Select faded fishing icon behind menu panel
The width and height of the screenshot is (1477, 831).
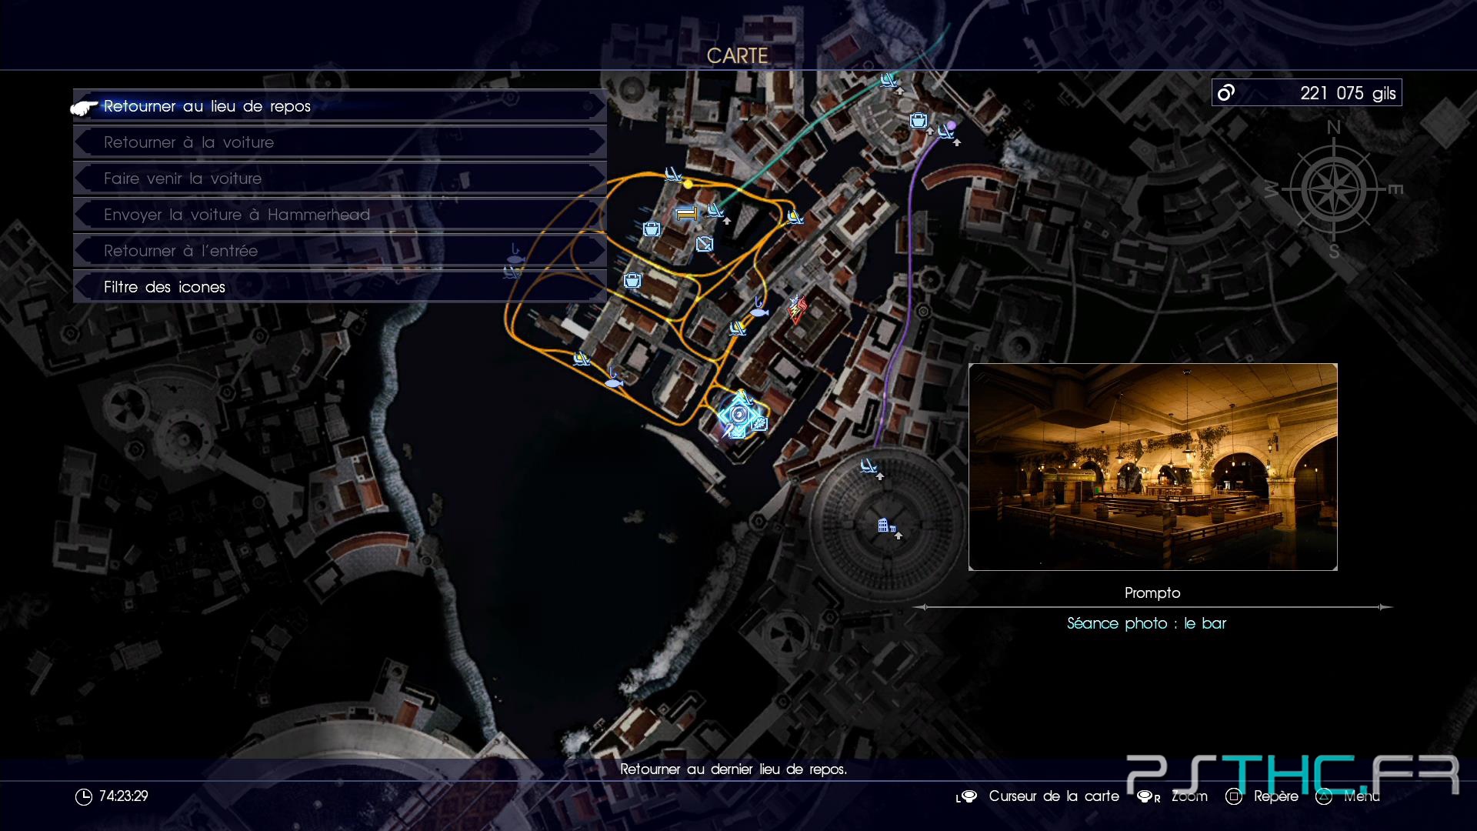coord(515,255)
